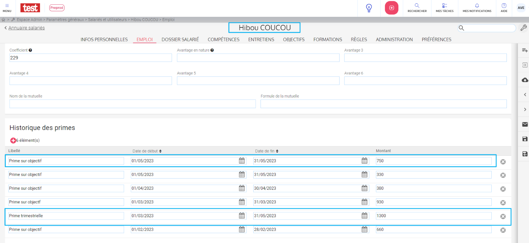This screenshot has height=243, width=529.
Task: Add a new prime with plus icon
Action: pos(13,141)
